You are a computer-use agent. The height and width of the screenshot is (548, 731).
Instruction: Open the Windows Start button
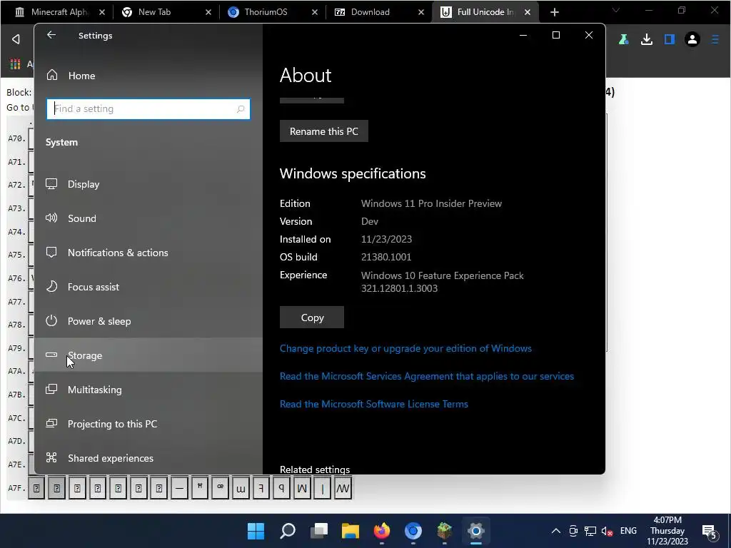tap(256, 531)
